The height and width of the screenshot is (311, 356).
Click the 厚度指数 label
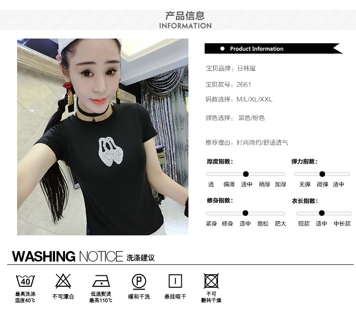220,162
